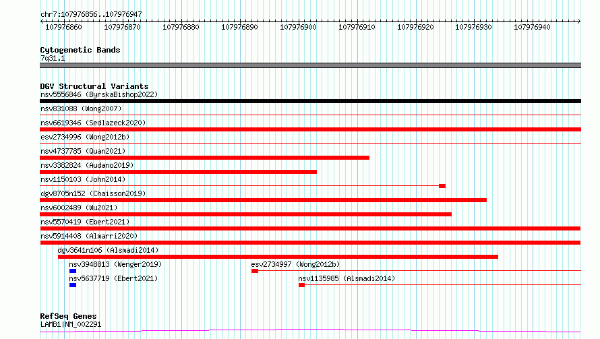
Task: Select the small red block of nsv1150103
Action: click(442, 186)
